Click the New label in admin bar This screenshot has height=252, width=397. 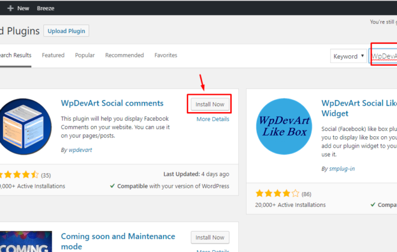[x=23, y=8]
